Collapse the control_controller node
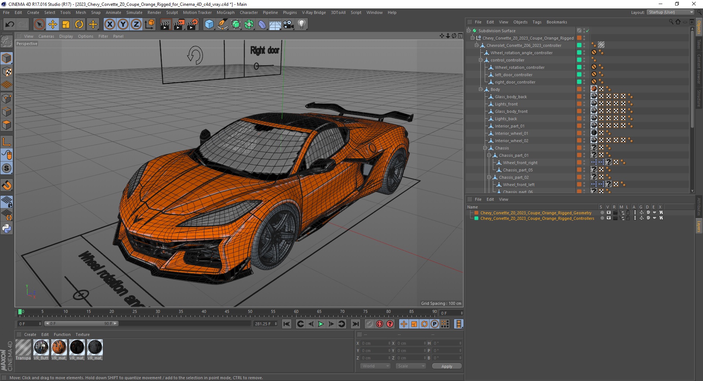The image size is (703, 381). click(x=481, y=60)
